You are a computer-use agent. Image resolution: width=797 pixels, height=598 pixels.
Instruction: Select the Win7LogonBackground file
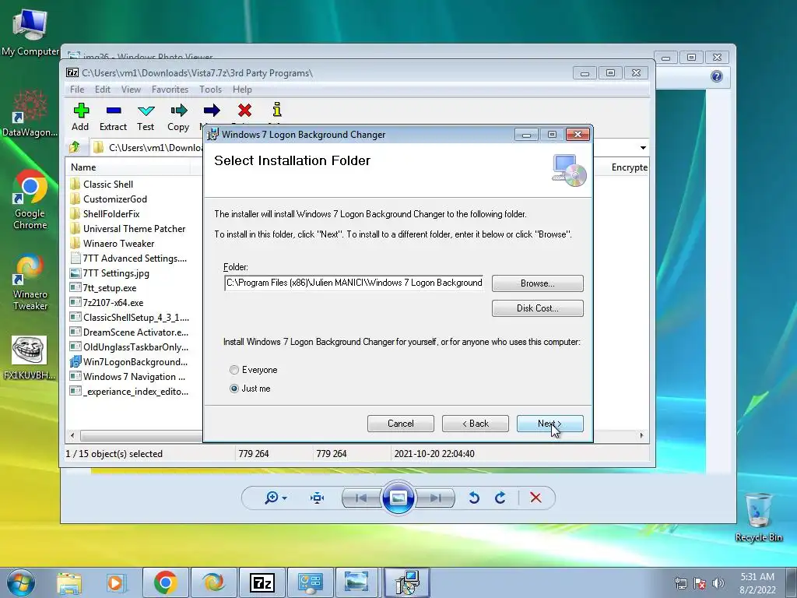point(135,362)
